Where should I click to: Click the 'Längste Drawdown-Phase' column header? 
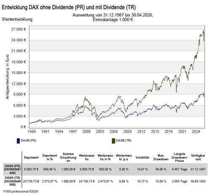tap(179, 157)
